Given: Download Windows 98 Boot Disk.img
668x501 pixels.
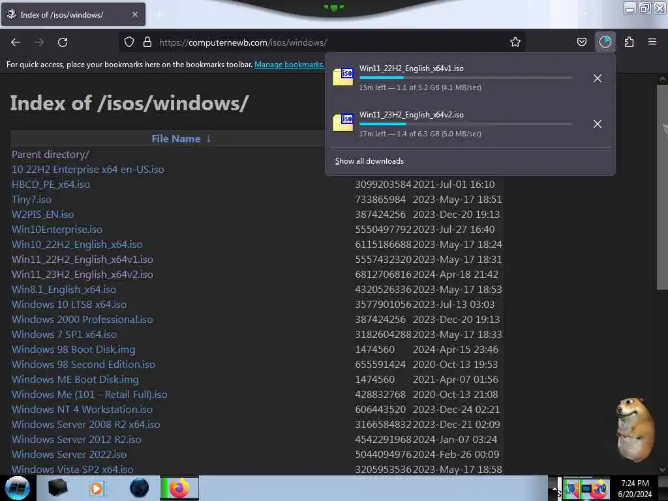Looking at the screenshot, I should tap(74, 350).
